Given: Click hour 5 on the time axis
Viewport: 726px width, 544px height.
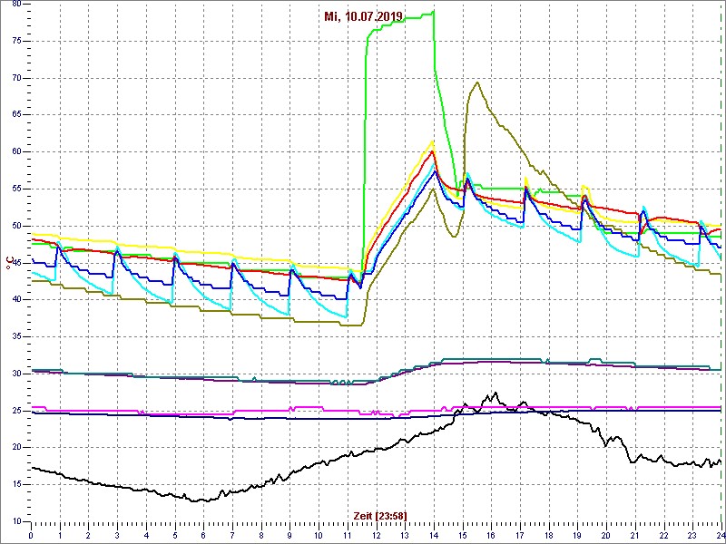Looking at the screenshot, I should [174, 536].
